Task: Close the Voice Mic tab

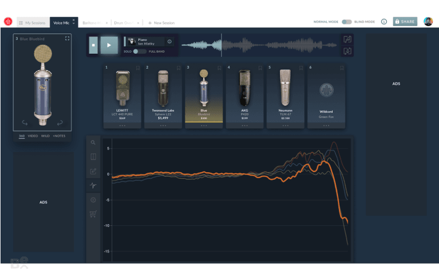Action: tap(74, 20)
